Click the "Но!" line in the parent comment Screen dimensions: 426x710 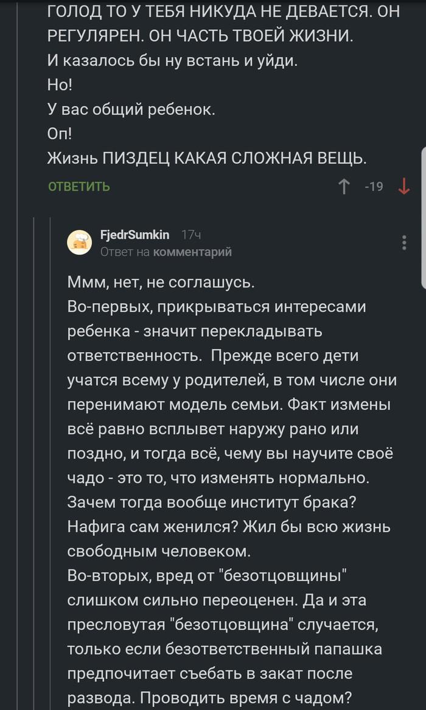click(60, 86)
